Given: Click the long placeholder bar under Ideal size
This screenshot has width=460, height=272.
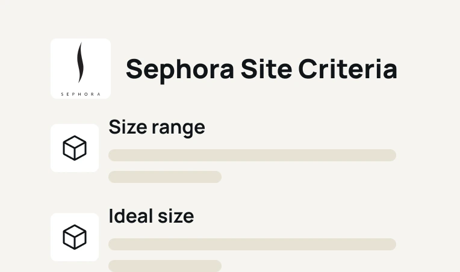Looking at the screenshot, I should click(x=252, y=244).
